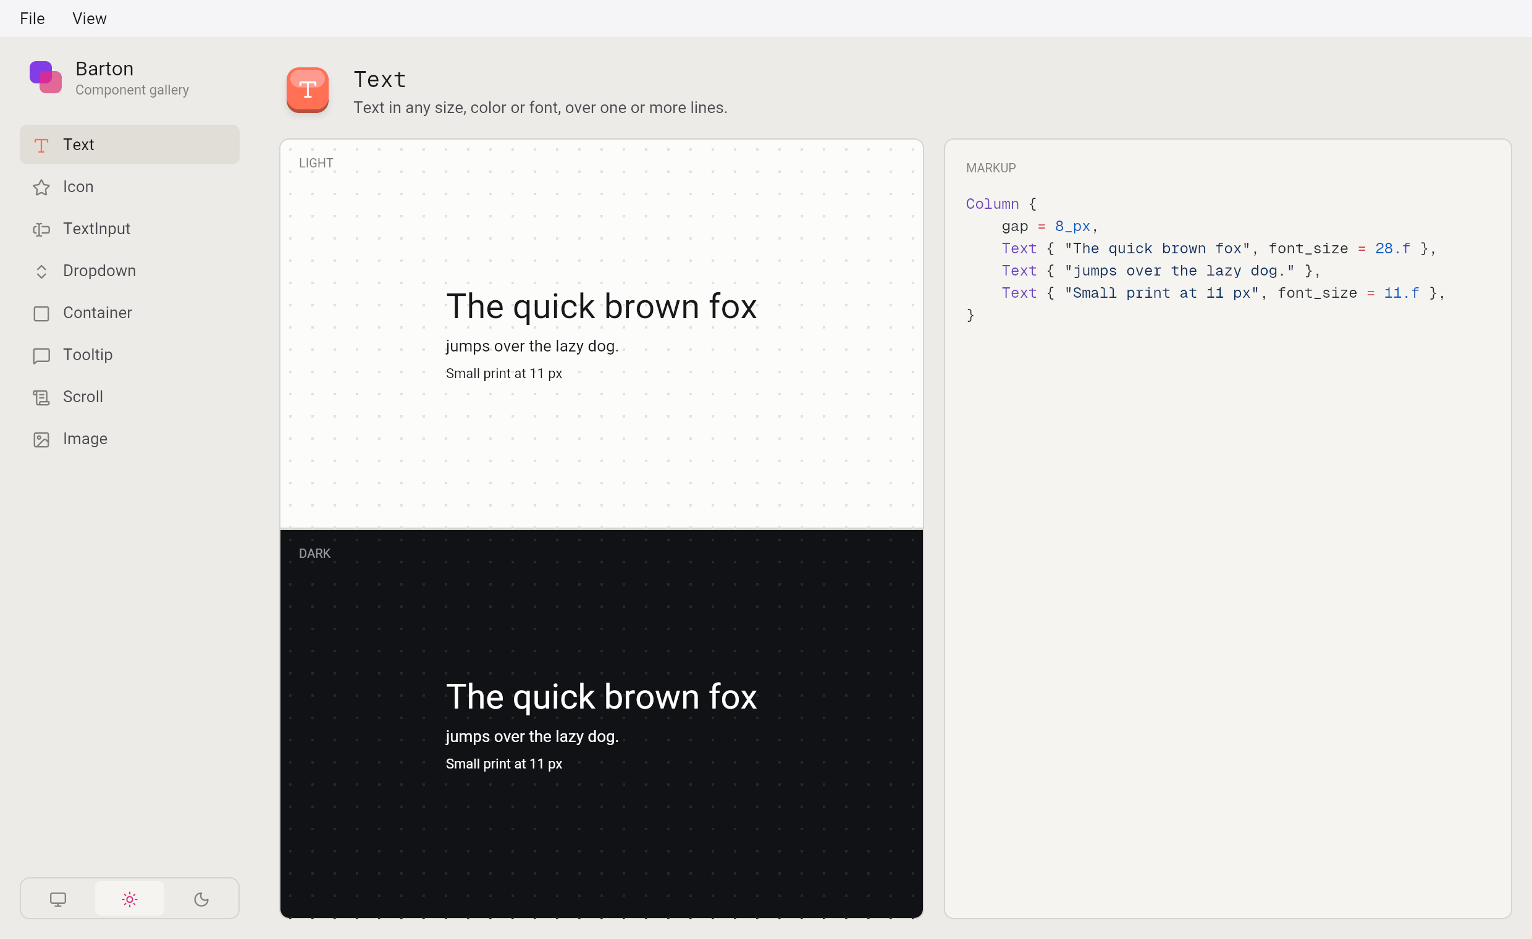
Task: Click the "Component gallery" subtitle
Action: tap(132, 90)
